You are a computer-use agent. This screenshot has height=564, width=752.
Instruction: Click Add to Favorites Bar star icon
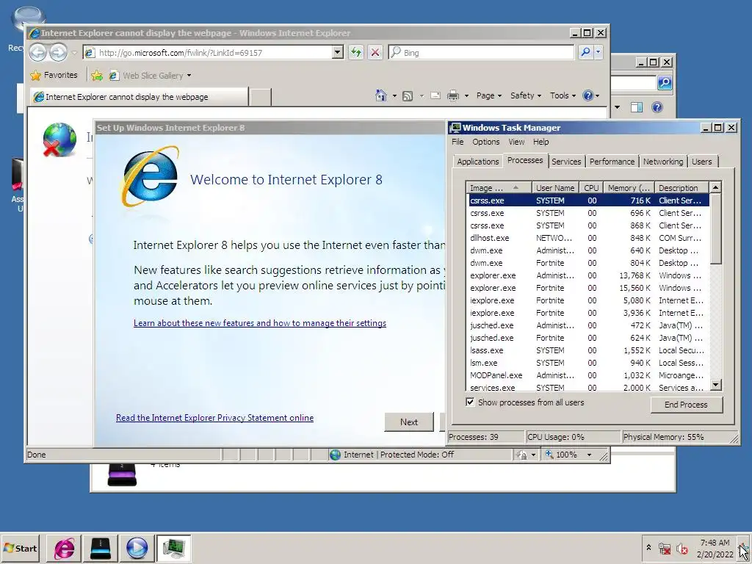tap(97, 76)
